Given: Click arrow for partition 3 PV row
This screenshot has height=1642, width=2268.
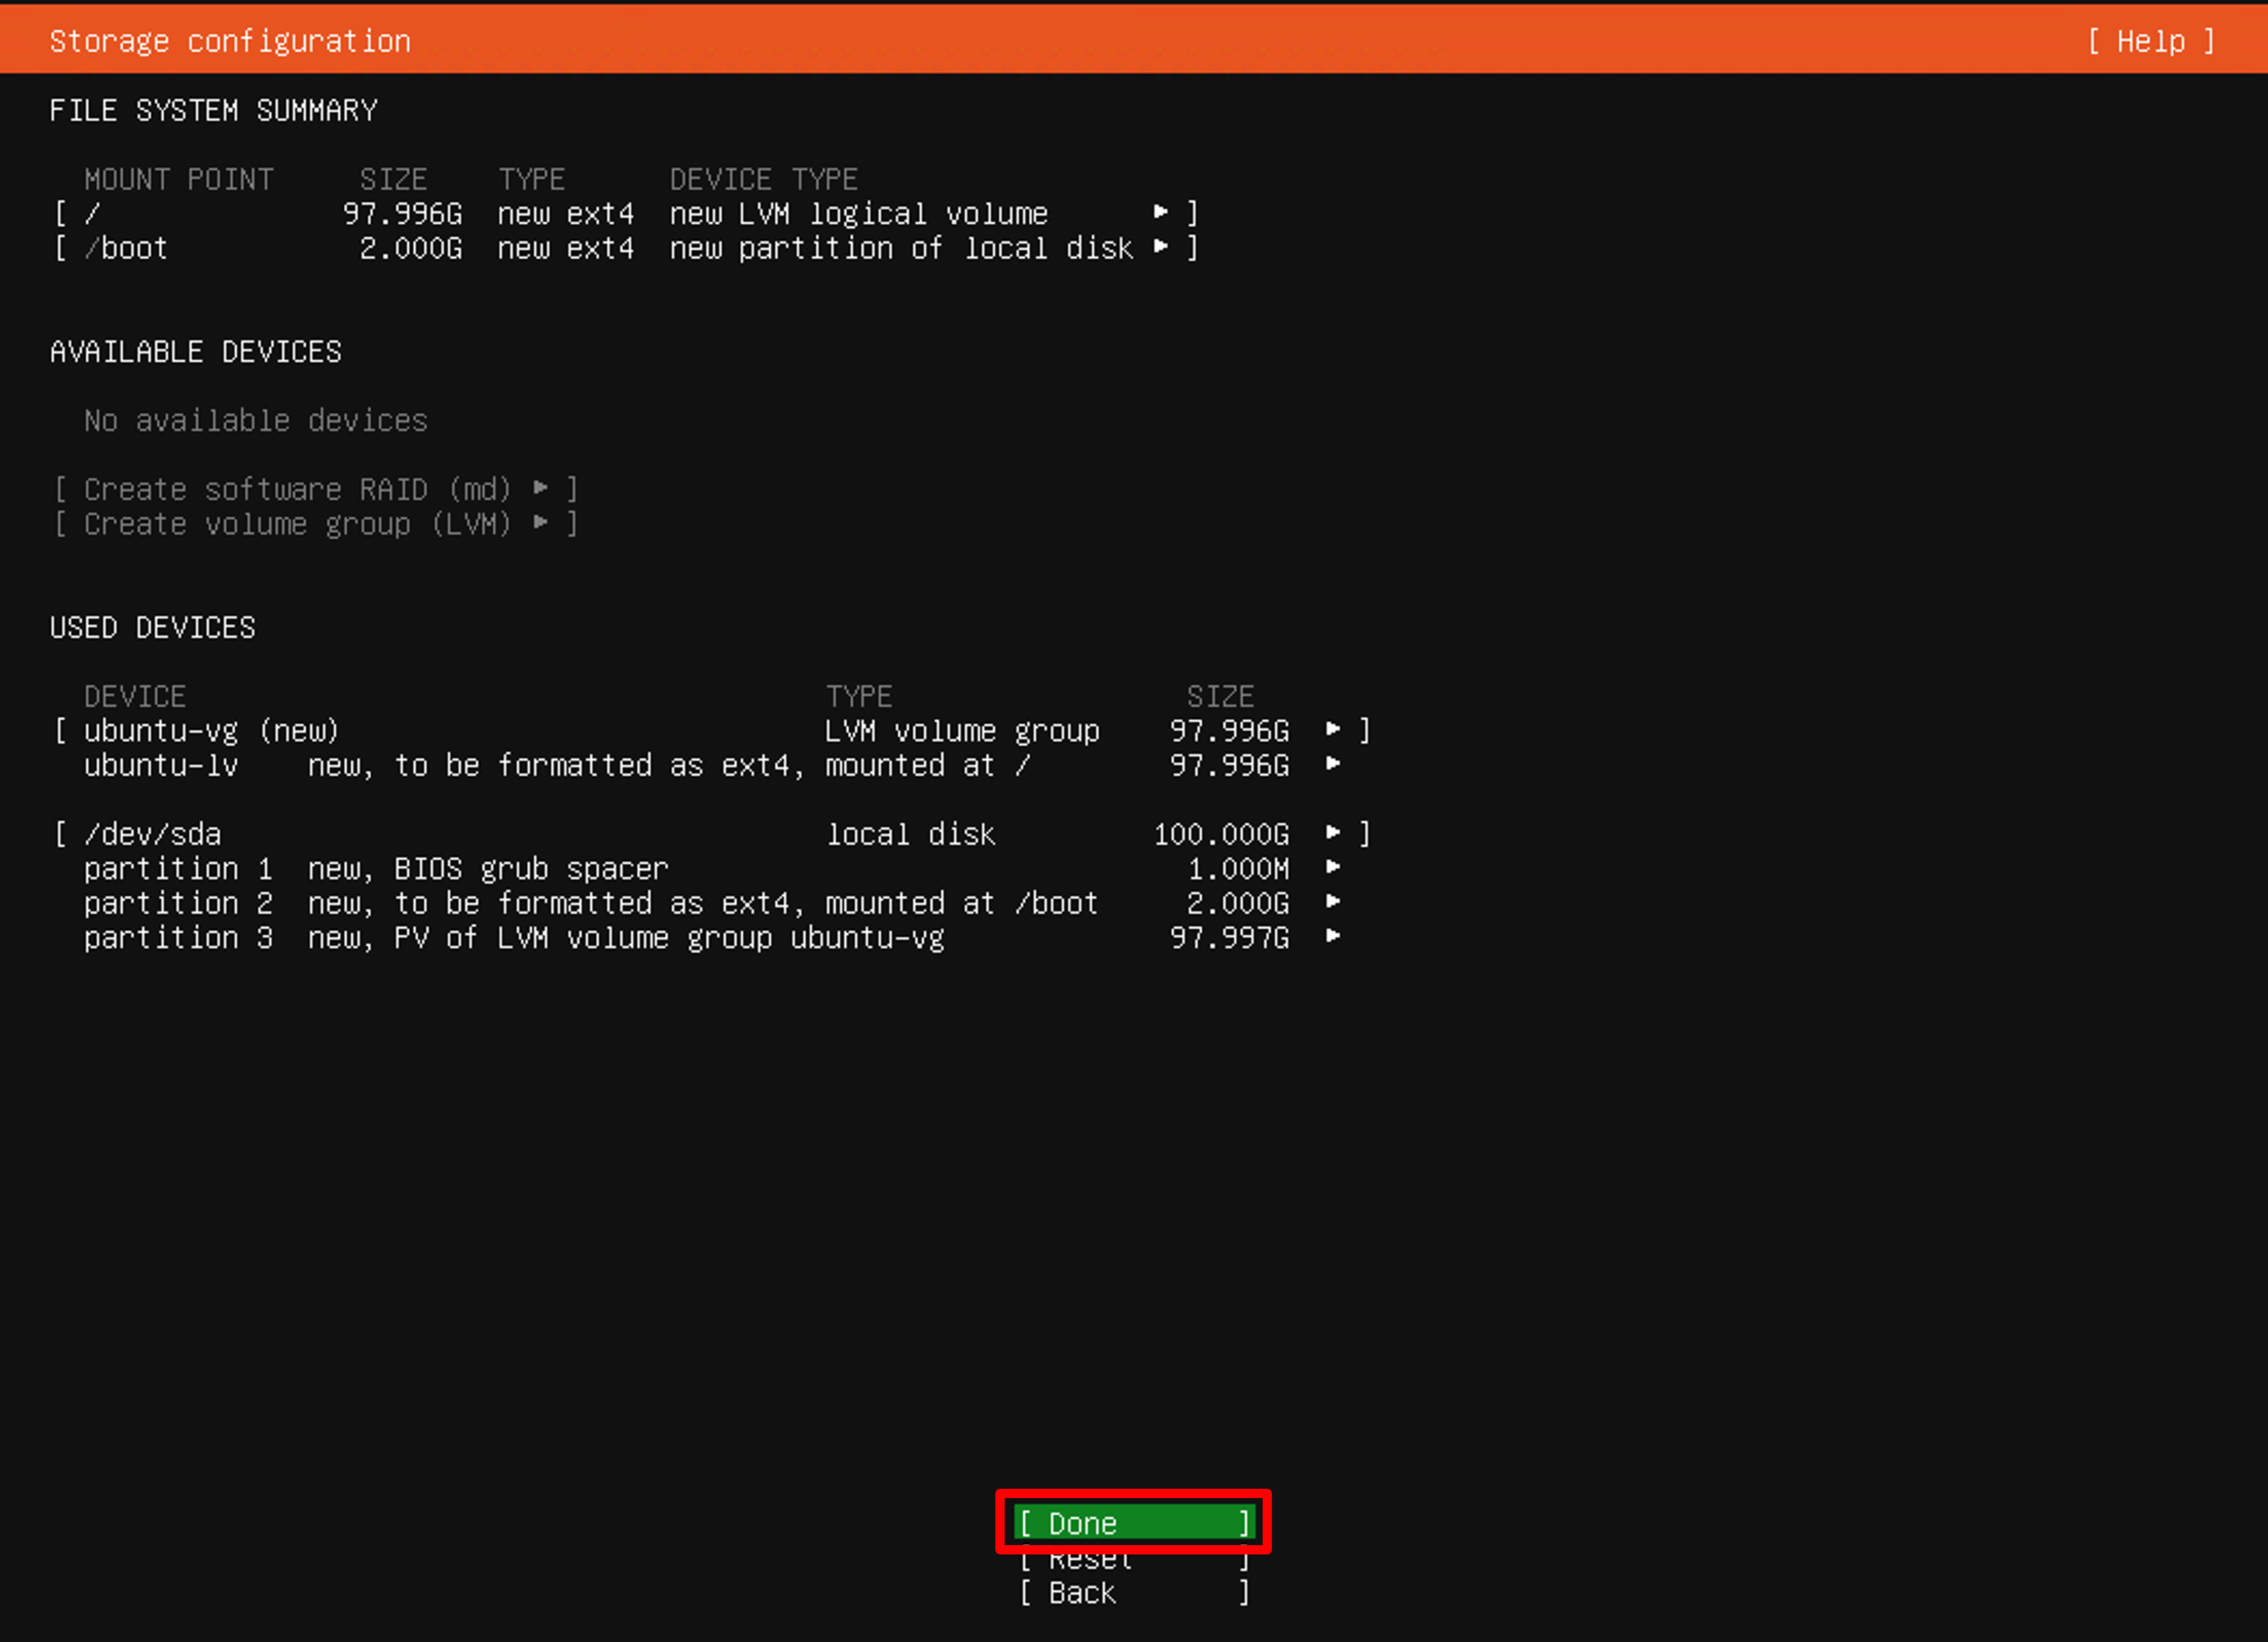Looking at the screenshot, I should pyautogui.click(x=1332, y=937).
